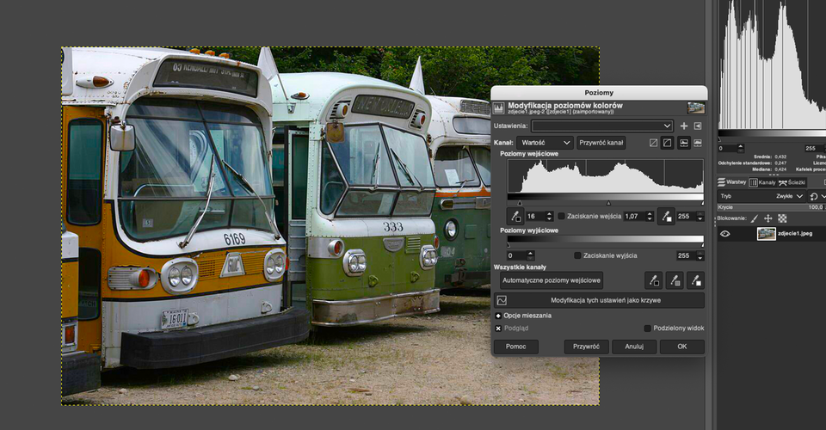The width and height of the screenshot is (826, 430).
Task: Switch to Warstwy tab
Action: click(x=731, y=182)
